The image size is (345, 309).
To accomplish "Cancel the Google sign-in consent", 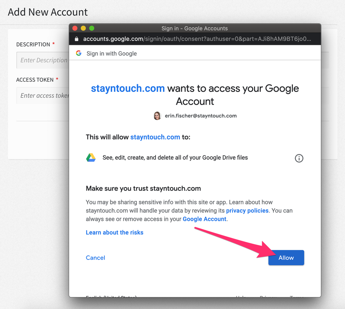I will 95,258.
